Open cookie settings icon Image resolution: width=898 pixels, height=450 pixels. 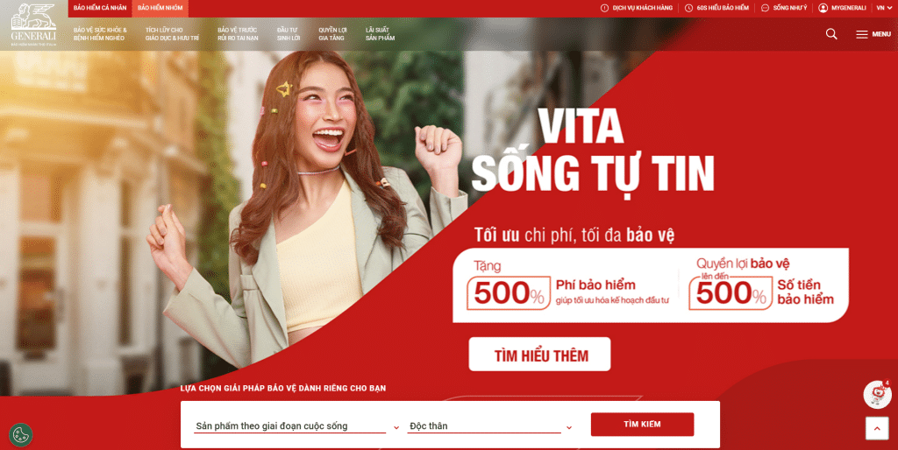coord(21,434)
